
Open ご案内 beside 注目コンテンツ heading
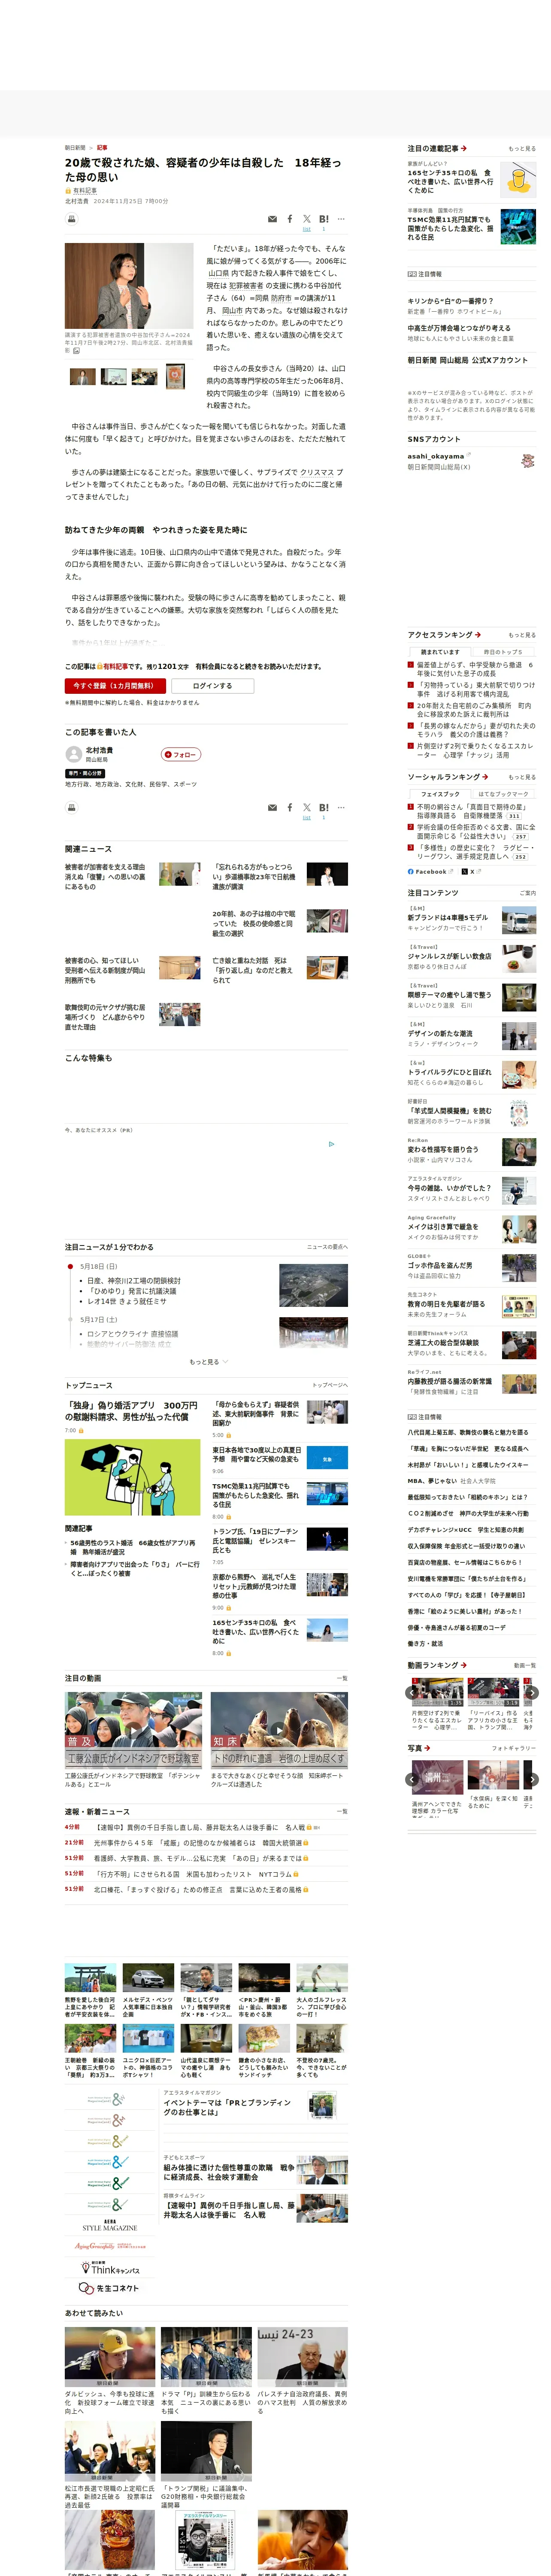527,893
